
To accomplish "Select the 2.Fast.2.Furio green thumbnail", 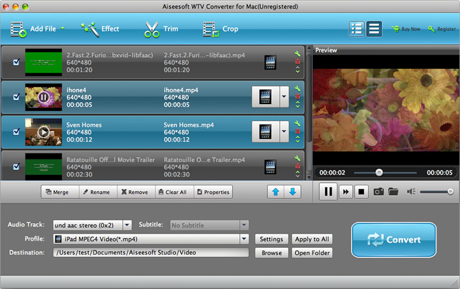I will pyautogui.click(x=43, y=63).
